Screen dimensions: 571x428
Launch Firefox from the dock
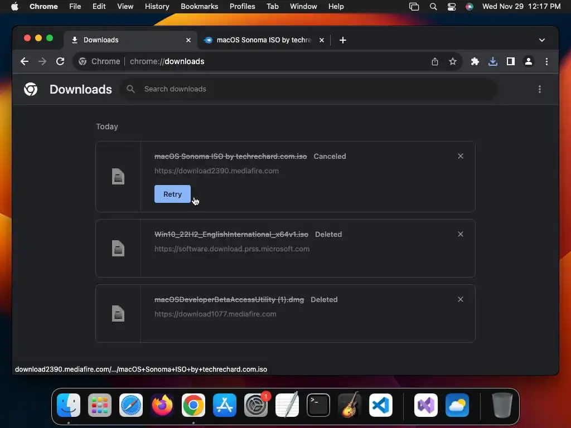[162, 405]
